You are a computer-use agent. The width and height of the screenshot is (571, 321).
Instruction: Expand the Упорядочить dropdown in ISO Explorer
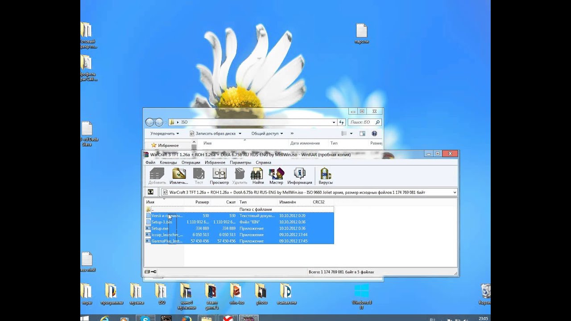[x=165, y=133]
